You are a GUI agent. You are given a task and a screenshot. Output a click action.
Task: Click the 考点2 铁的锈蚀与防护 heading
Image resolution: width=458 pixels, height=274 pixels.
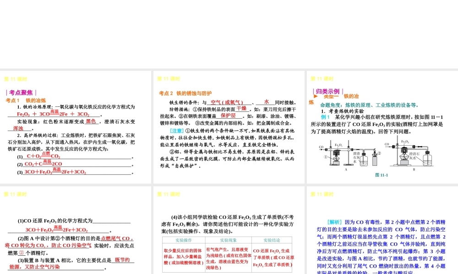pos(185,93)
